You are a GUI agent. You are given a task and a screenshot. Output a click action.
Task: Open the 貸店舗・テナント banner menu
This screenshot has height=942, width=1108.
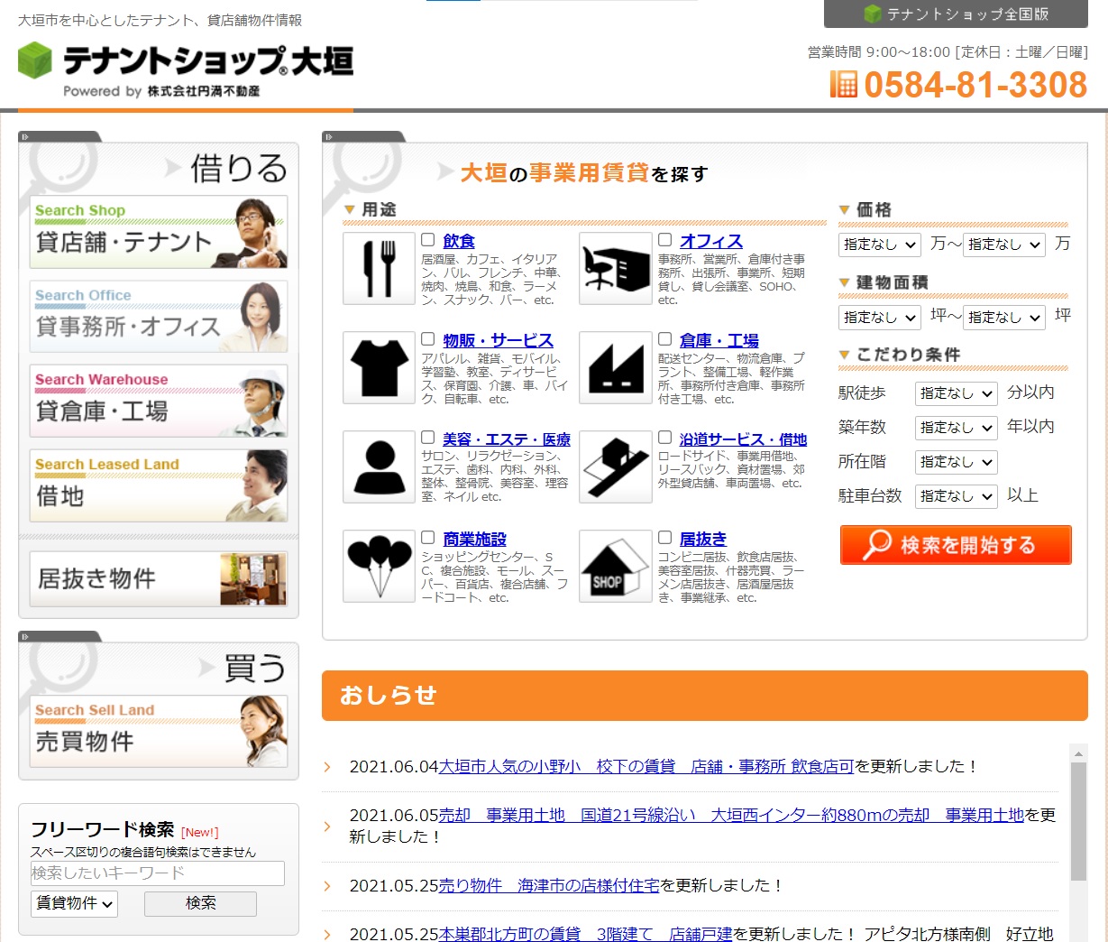point(159,233)
